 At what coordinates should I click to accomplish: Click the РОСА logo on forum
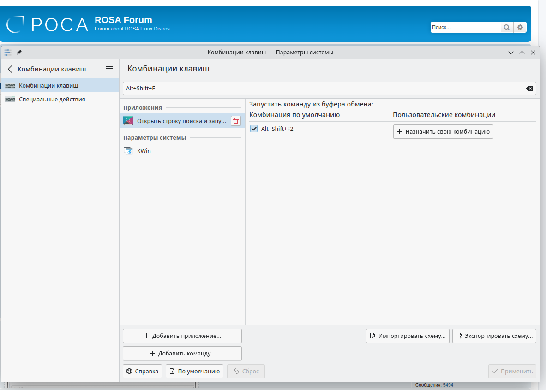pyautogui.click(x=48, y=24)
